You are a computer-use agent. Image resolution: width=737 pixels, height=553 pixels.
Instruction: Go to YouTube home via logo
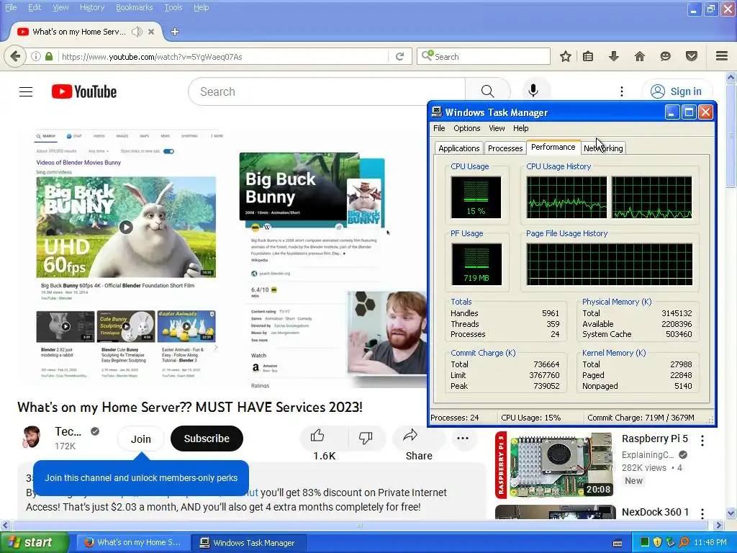(x=84, y=91)
